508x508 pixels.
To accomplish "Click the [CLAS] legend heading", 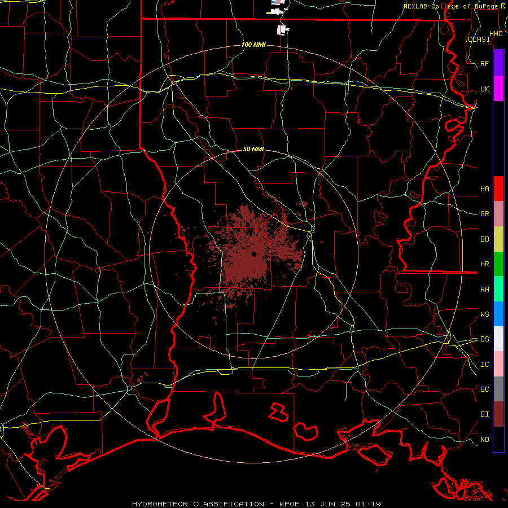I will 477,39.
